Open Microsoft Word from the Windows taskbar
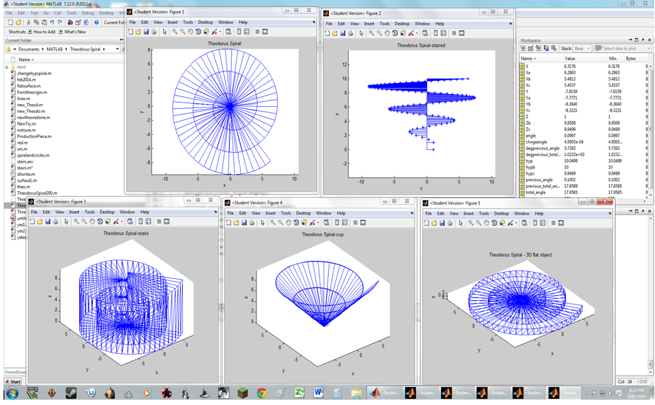This screenshot has height=405, width=655. pyautogui.click(x=318, y=393)
